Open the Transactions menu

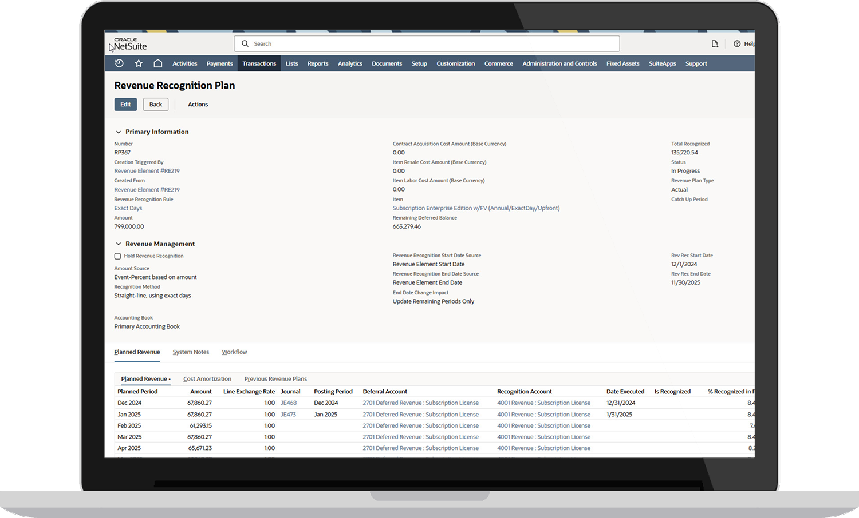(259, 63)
